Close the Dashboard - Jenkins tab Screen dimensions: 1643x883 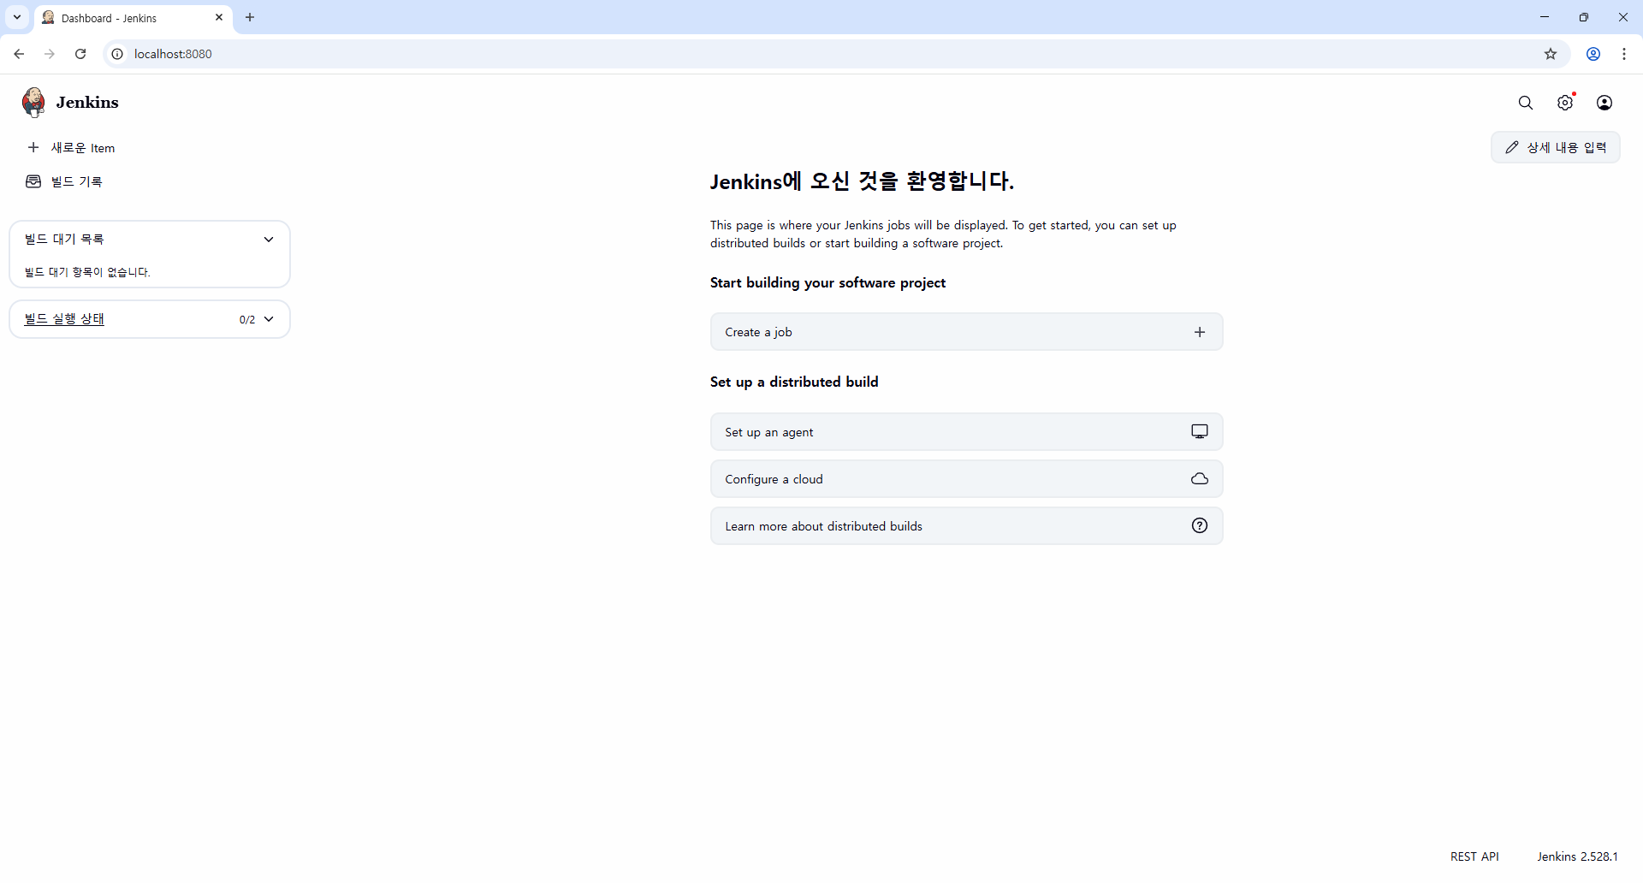pos(219,17)
